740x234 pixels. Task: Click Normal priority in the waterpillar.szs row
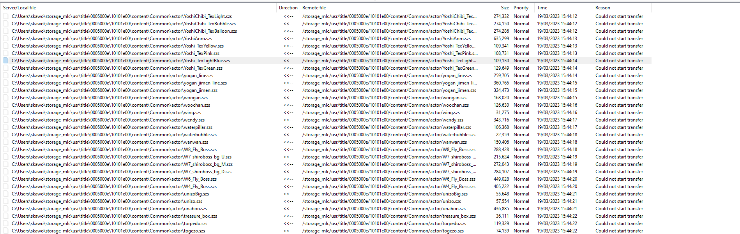click(521, 127)
